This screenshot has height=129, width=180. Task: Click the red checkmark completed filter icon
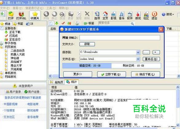tap(63, 23)
